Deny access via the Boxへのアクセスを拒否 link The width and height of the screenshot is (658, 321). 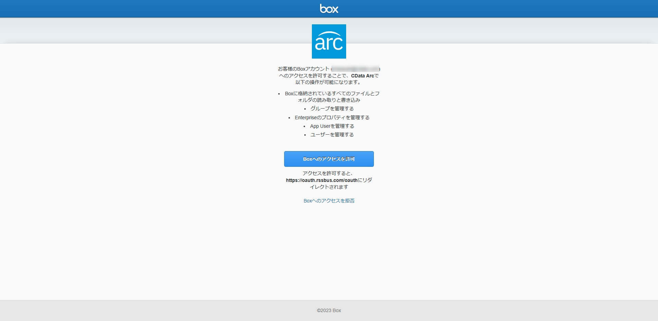point(329,201)
